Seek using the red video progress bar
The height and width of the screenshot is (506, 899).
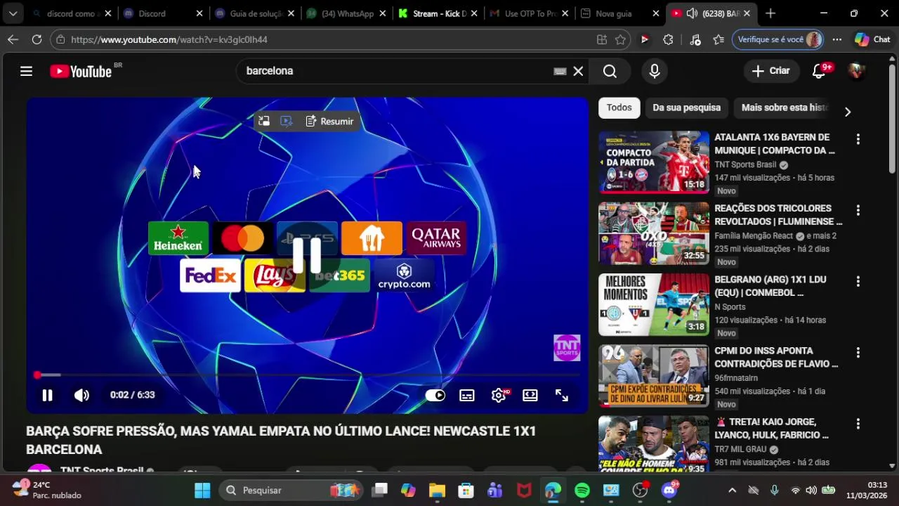click(308, 375)
